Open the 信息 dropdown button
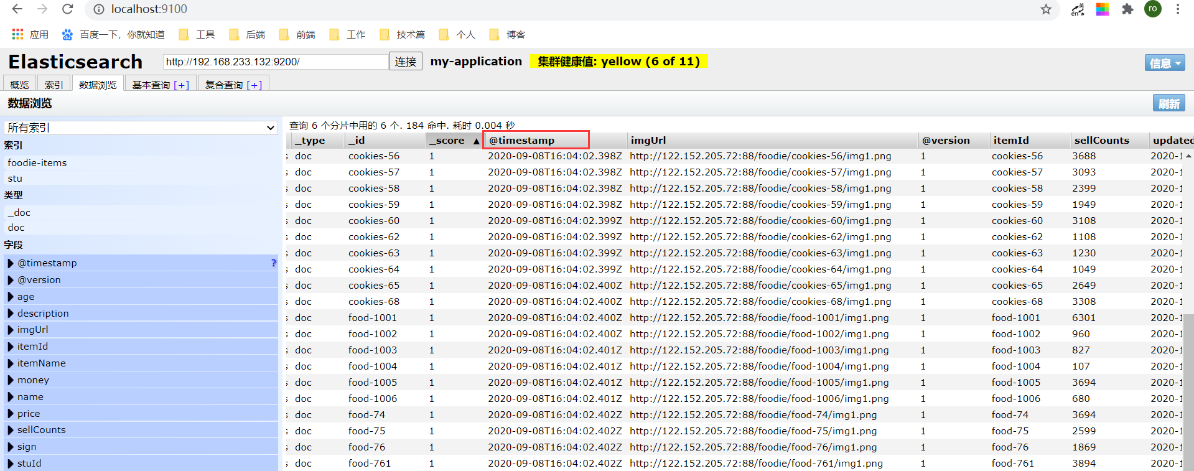The image size is (1194, 471). coord(1165,63)
